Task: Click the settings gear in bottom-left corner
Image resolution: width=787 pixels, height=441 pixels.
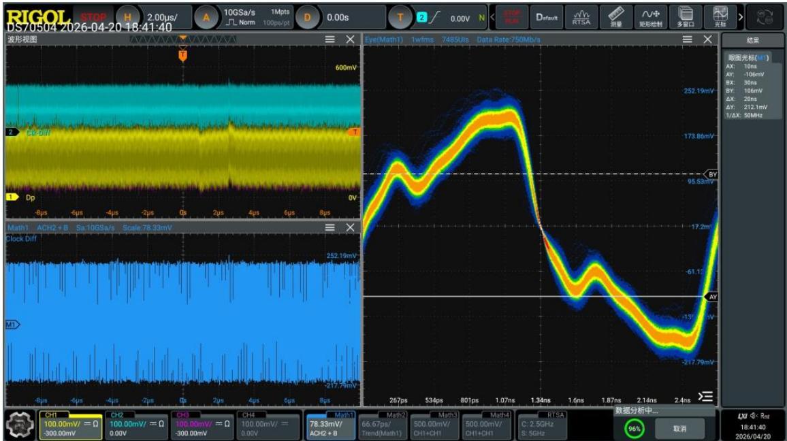Action: pos(20,425)
